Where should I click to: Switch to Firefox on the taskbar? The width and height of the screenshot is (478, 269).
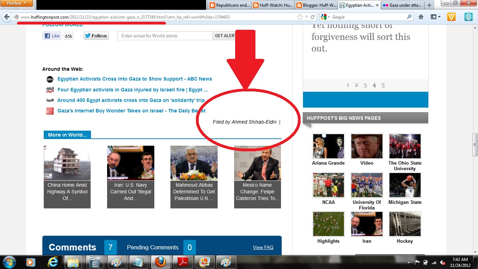(x=160, y=262)
